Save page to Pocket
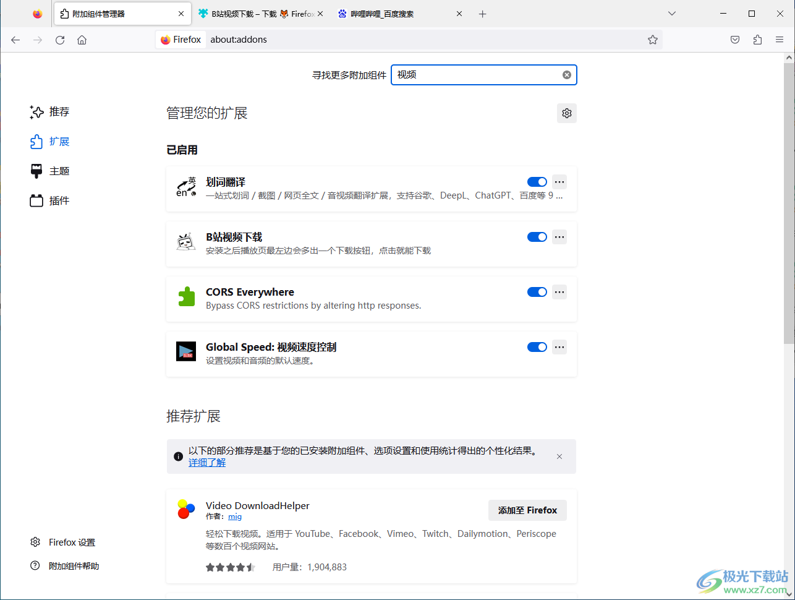Viewport: 795px width, 600px height. click(735, 40)
